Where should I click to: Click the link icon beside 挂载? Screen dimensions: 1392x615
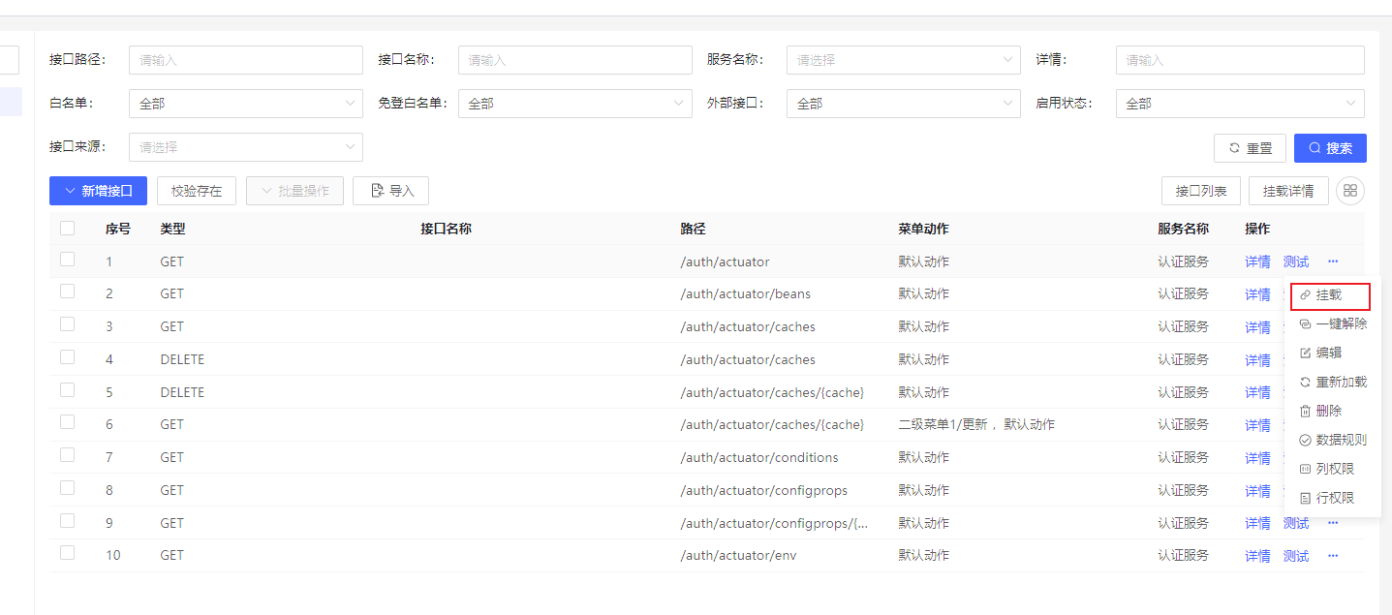pos(1305,294)
